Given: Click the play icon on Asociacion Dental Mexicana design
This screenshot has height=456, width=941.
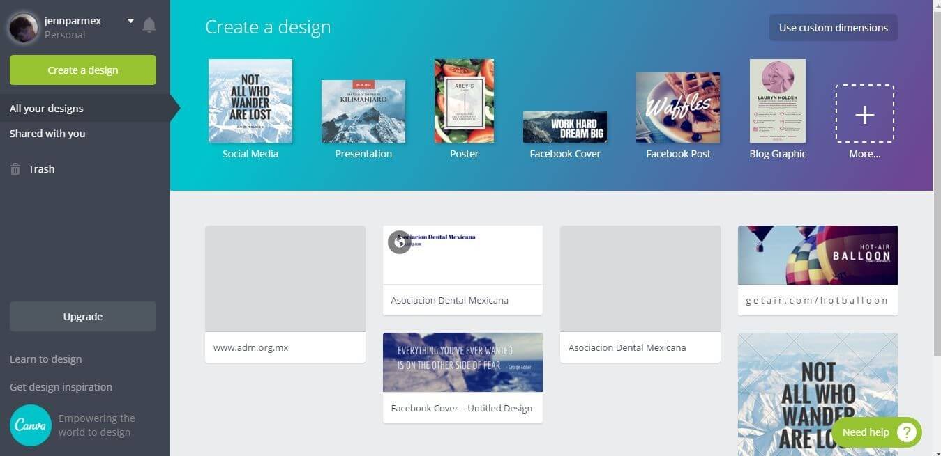Looking at the screenshot, I should (x=399, y=242).
